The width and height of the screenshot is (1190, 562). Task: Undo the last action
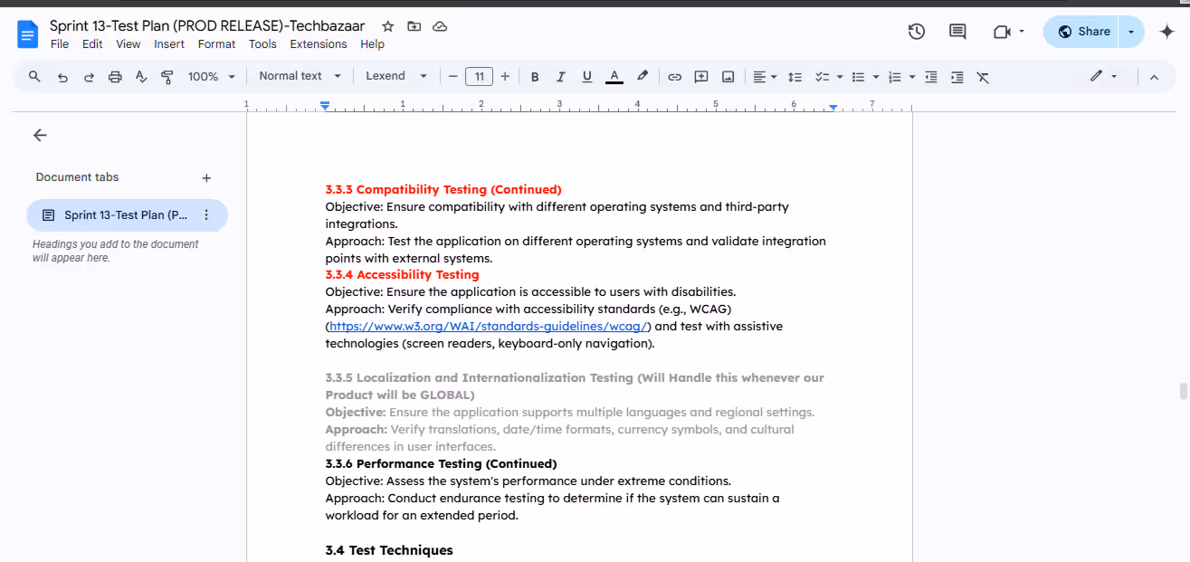[62, 77]
